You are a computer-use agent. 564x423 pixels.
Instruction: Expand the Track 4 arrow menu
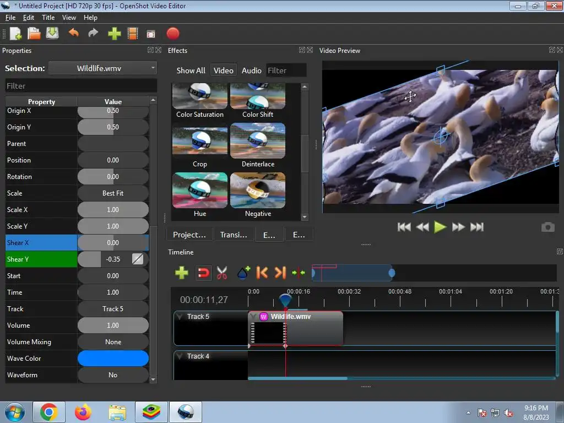point(180,356)
